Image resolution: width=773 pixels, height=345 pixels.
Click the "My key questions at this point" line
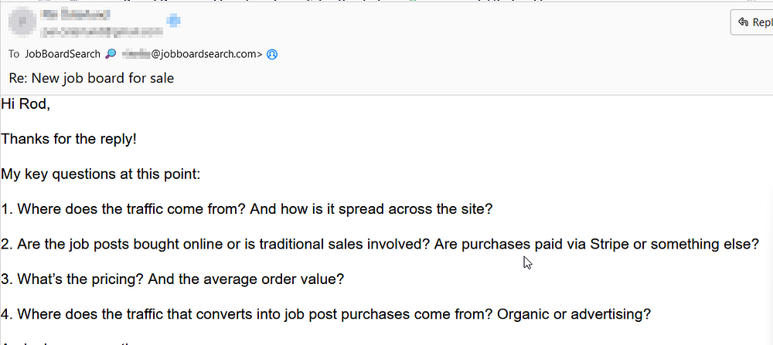[100, 174]
